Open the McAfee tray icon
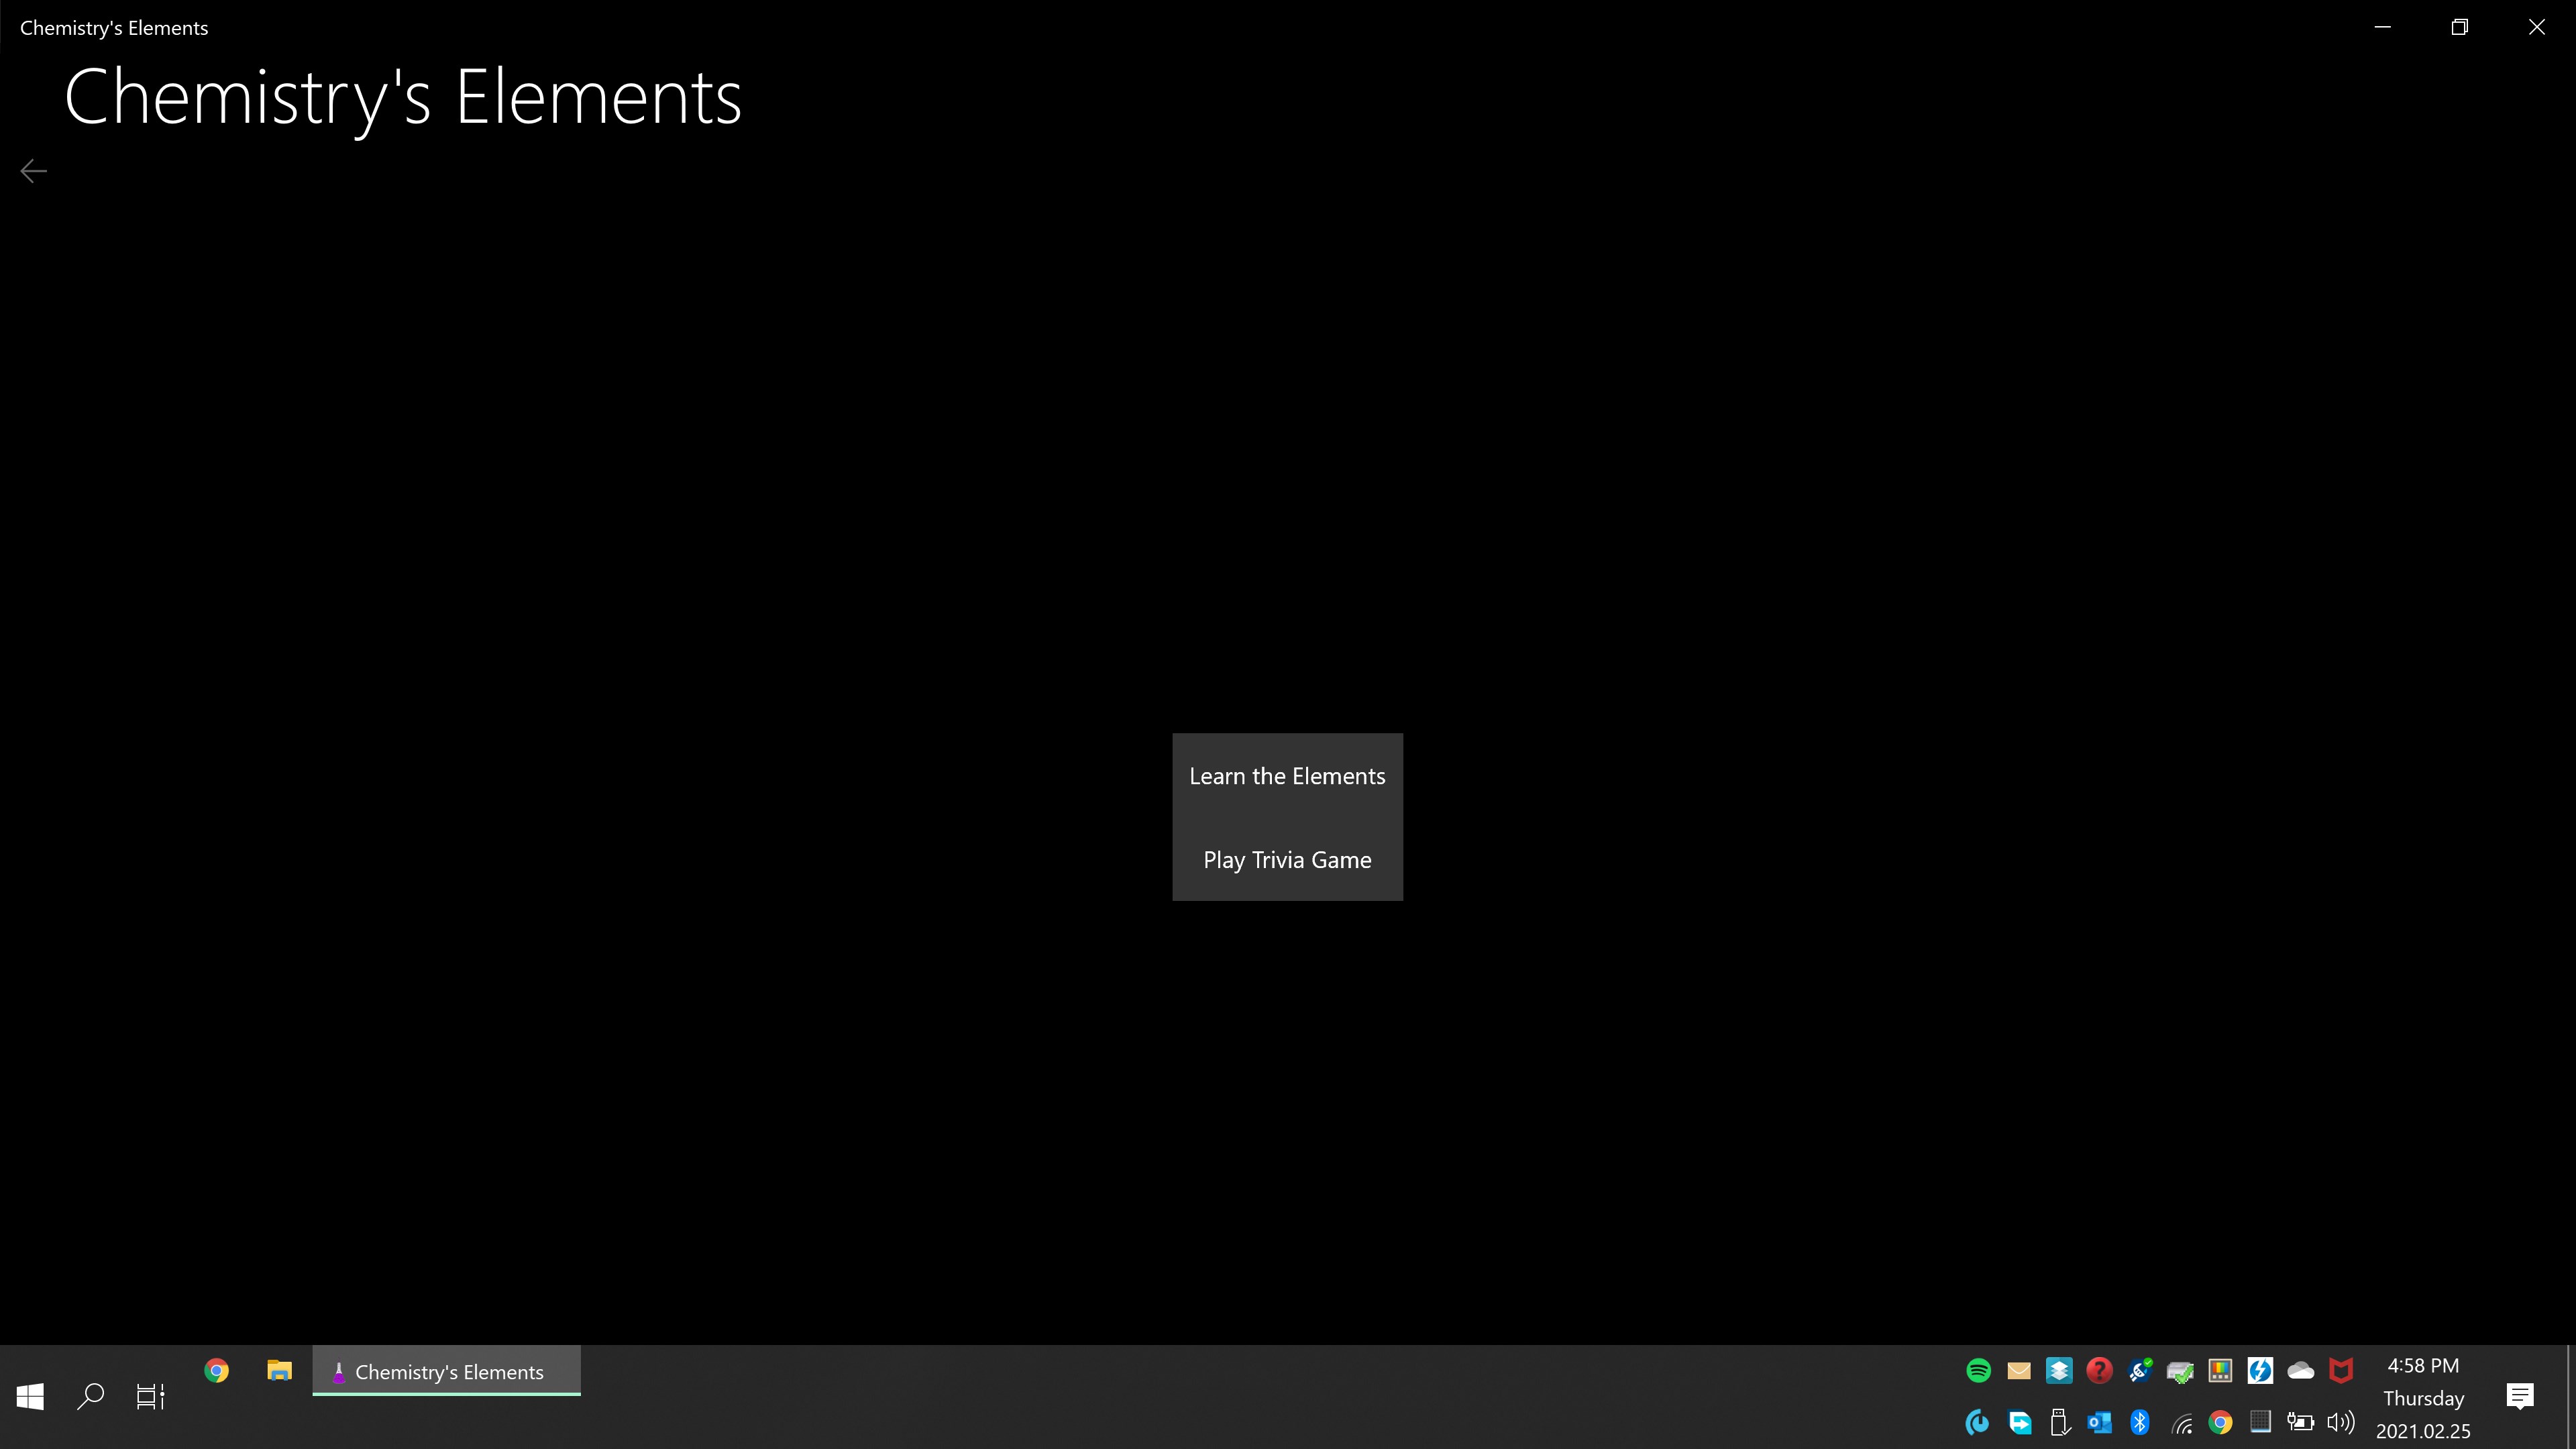 (2341, 1371)
